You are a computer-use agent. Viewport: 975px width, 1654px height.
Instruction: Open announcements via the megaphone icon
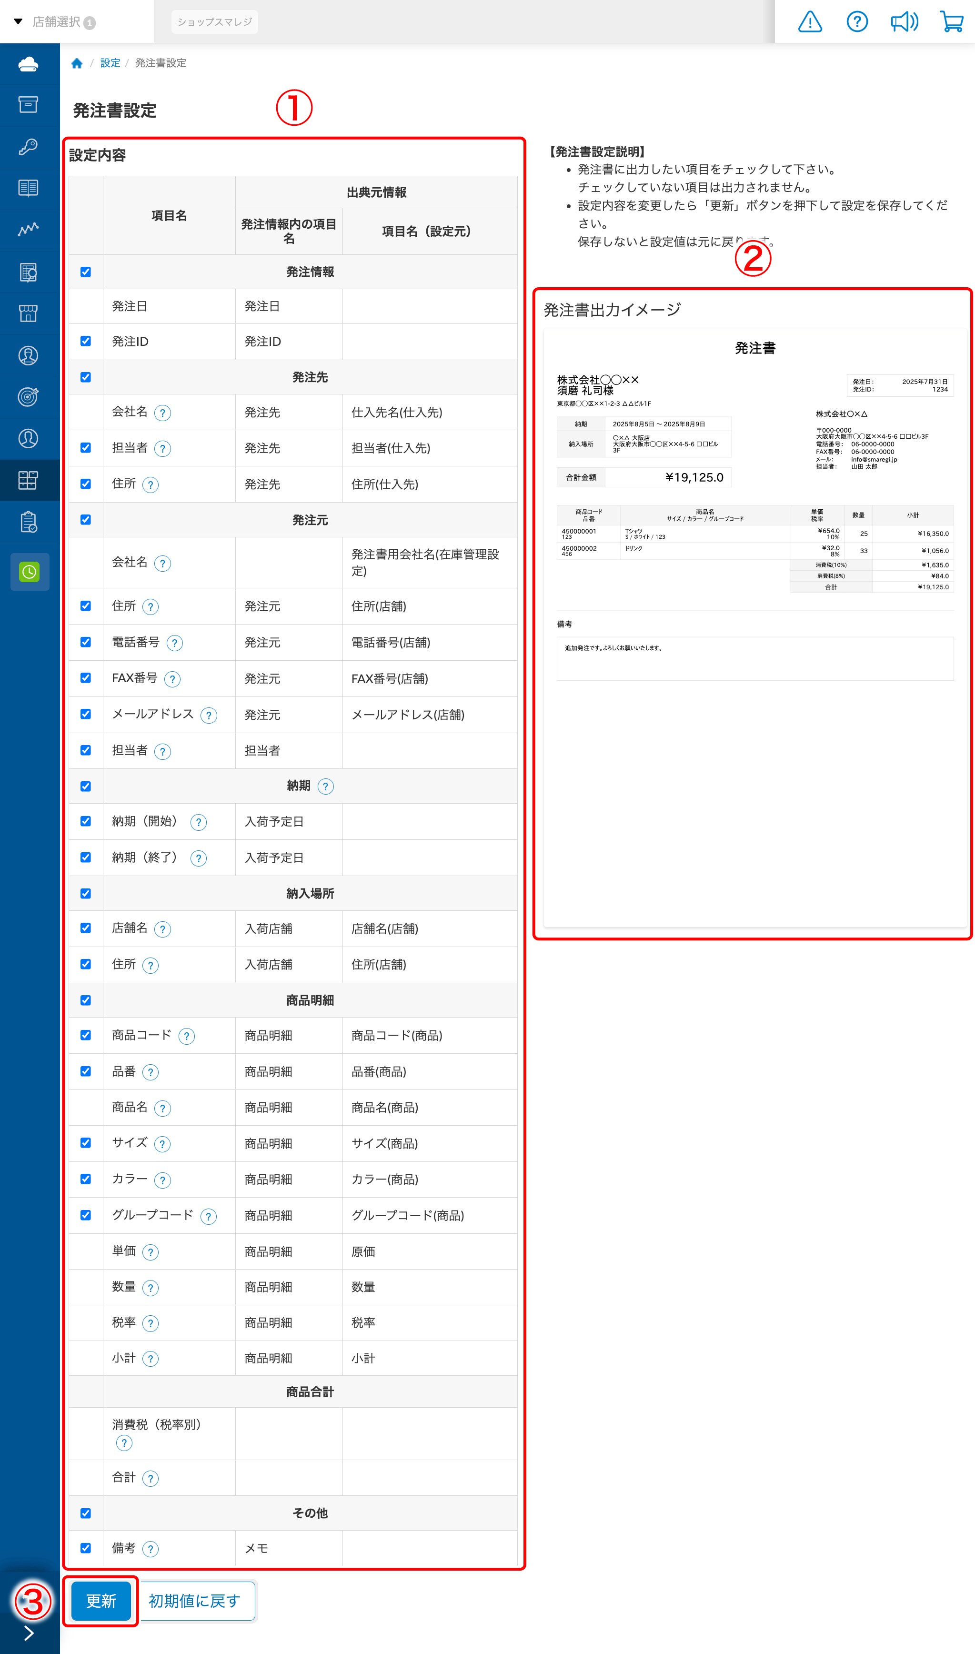point(904,22)
